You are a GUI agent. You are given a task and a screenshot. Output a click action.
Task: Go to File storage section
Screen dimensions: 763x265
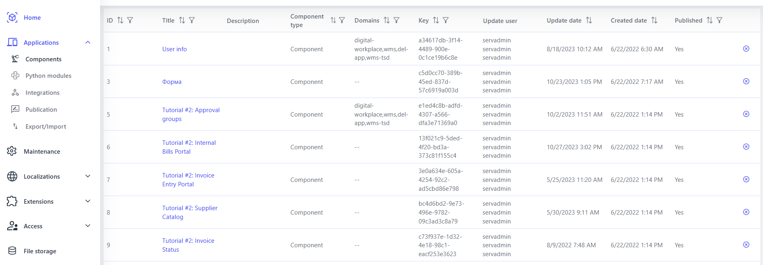point(40,251)
